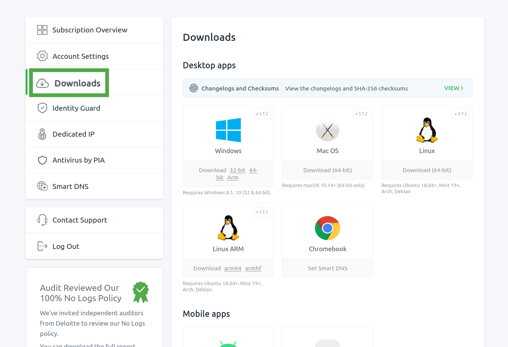
Task: Open the Smart DNS menu item
Action: tap(94, 186)
